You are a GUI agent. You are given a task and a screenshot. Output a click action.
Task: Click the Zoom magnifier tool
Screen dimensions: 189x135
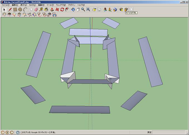[x=83, y=9]
